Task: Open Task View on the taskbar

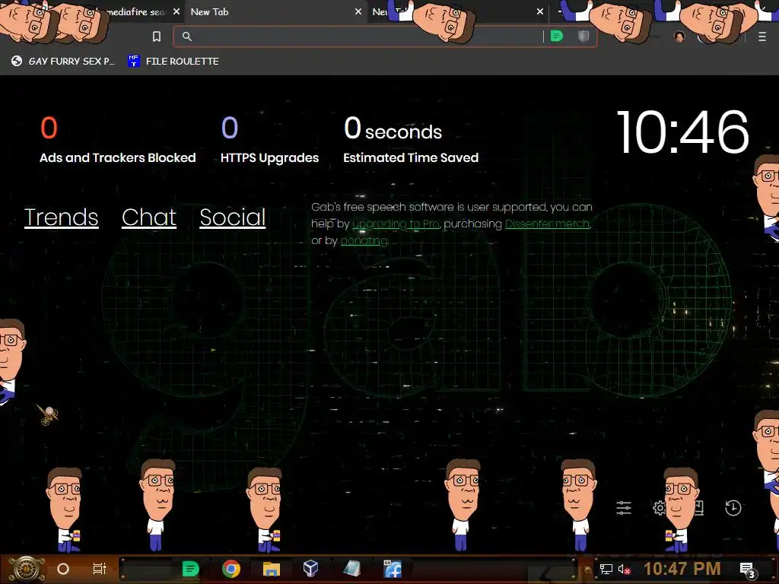Action: pos(100,569)
